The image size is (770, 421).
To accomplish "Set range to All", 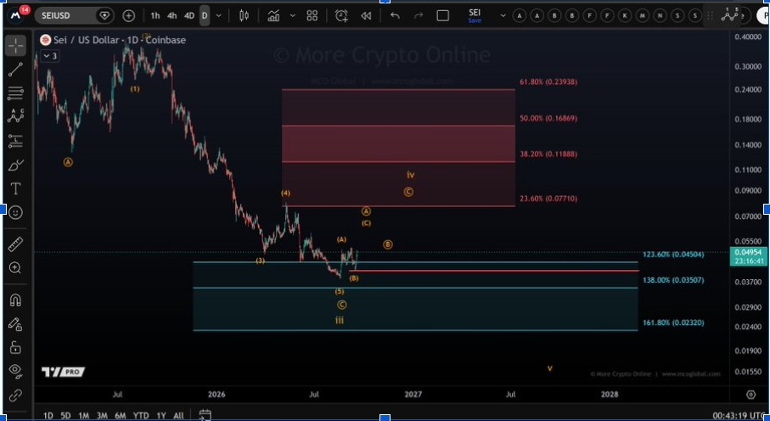I will 179,416.
